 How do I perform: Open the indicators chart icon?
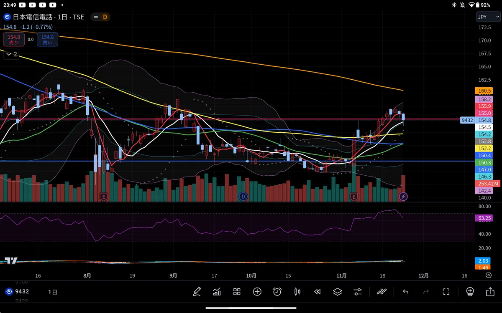(217, 292)
